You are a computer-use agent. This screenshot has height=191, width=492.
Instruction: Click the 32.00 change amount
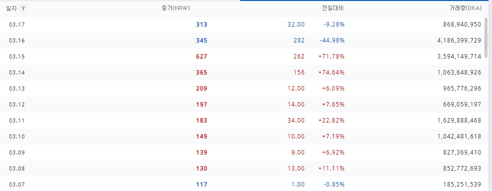pyautogui.click(x=296, y=24)
